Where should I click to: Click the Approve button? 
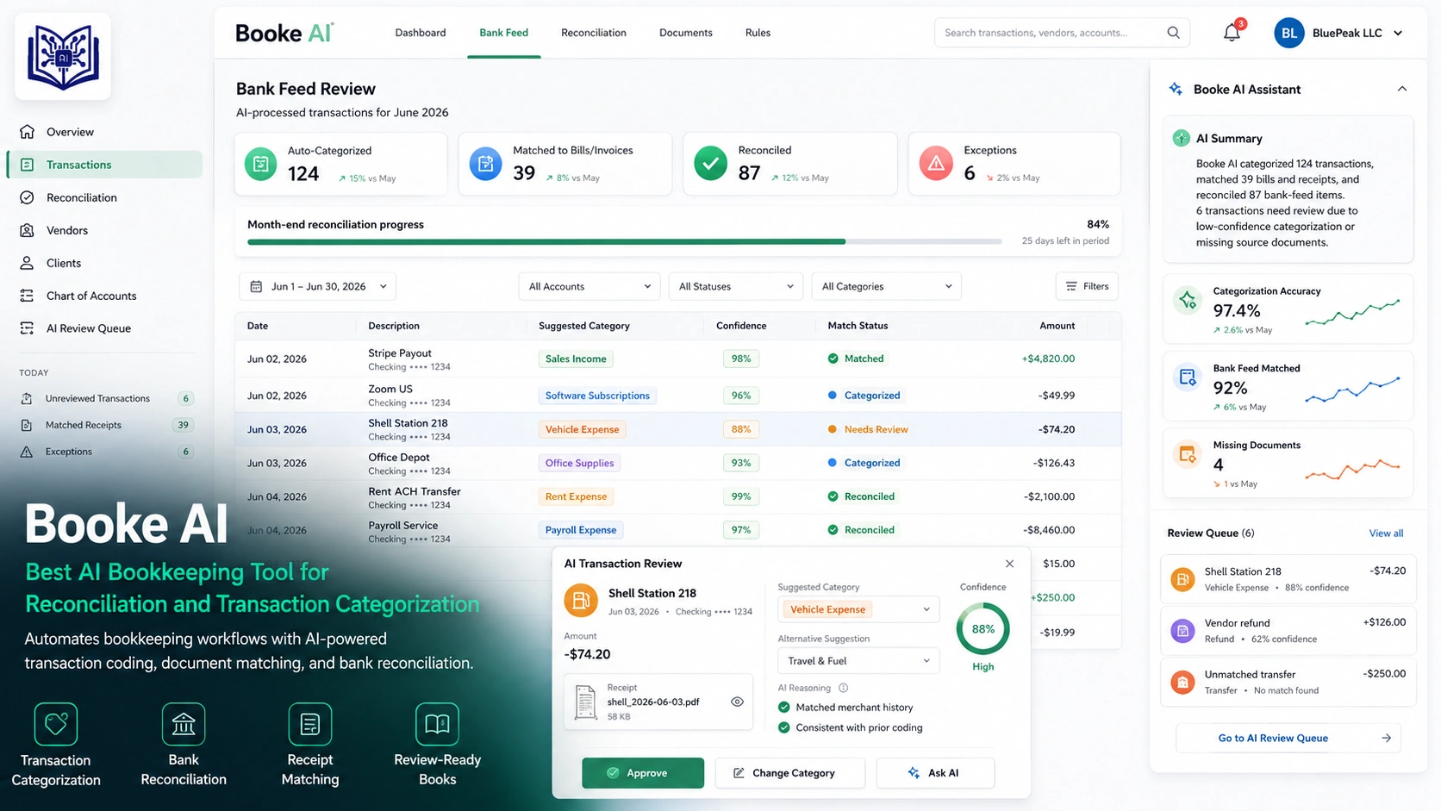643,773
